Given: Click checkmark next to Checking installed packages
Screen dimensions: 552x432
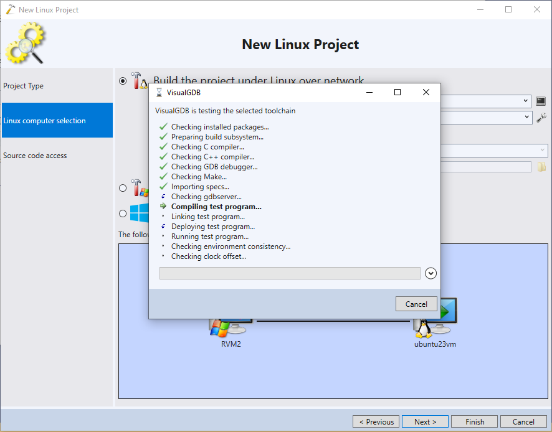Looking at the screenshot, I should click(163, 126).
